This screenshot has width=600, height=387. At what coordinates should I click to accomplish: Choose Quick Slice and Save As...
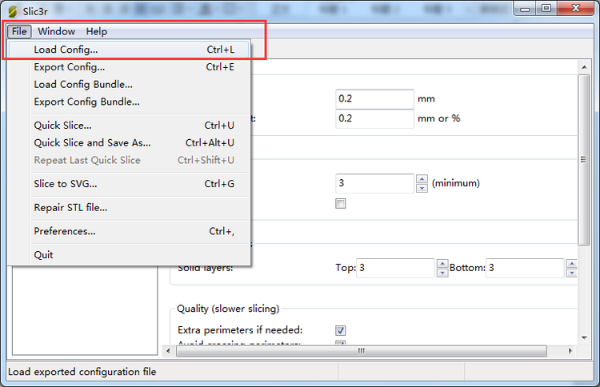click(129, 142)
